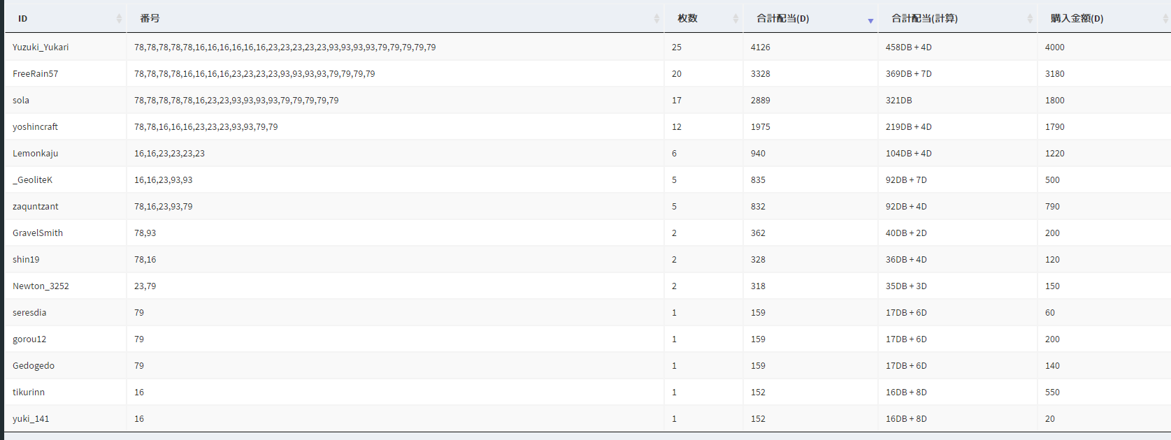The width and height of the screenshot is (1171, 440).
Task: Click the sort arrows in the ID column header
Action: [119, 19]
